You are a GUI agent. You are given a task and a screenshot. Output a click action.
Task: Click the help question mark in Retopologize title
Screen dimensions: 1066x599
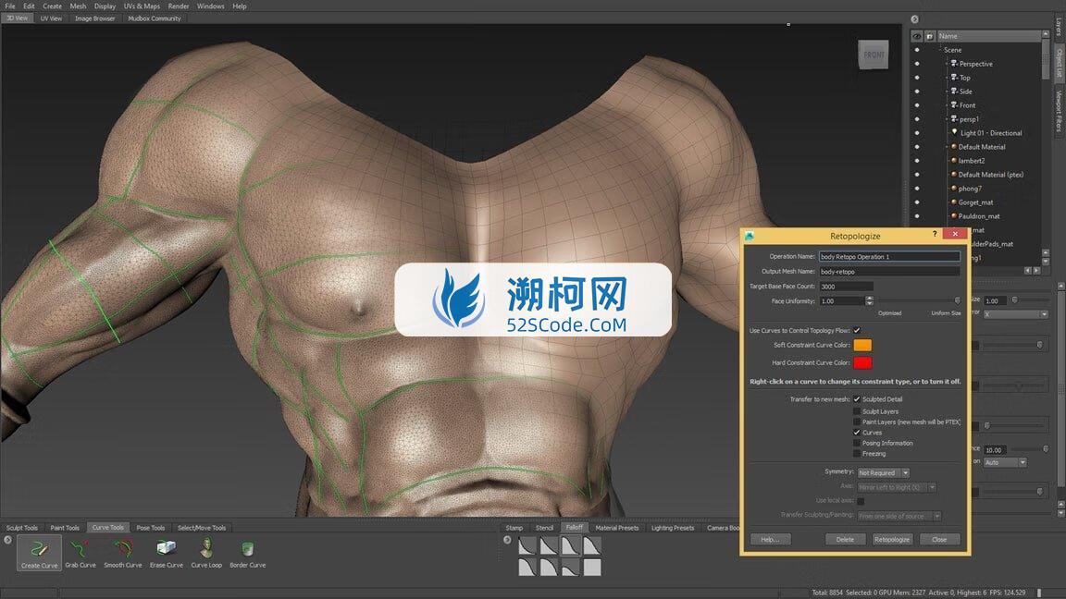click(x=934, y=234)
